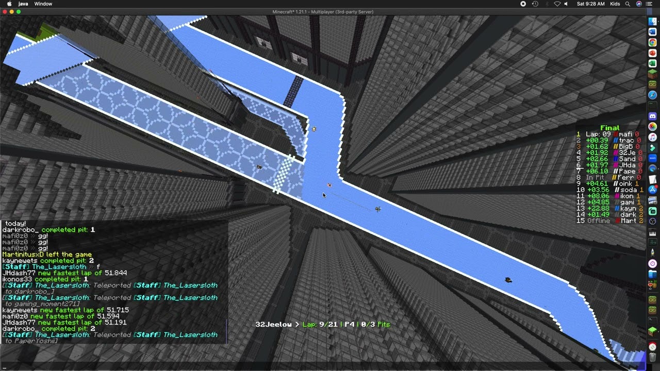Open Streamlabs green icon in dock
This screenshot has width=660, height=371.
652,211
